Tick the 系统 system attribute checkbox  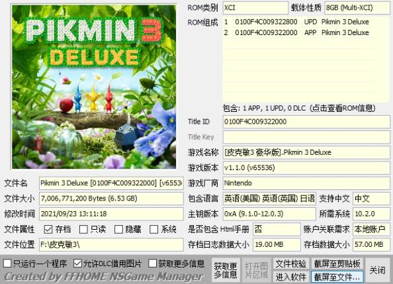(153, 229)
